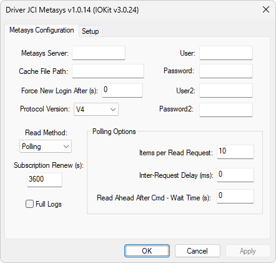Focus the Cache File Path field

[108, 71]
